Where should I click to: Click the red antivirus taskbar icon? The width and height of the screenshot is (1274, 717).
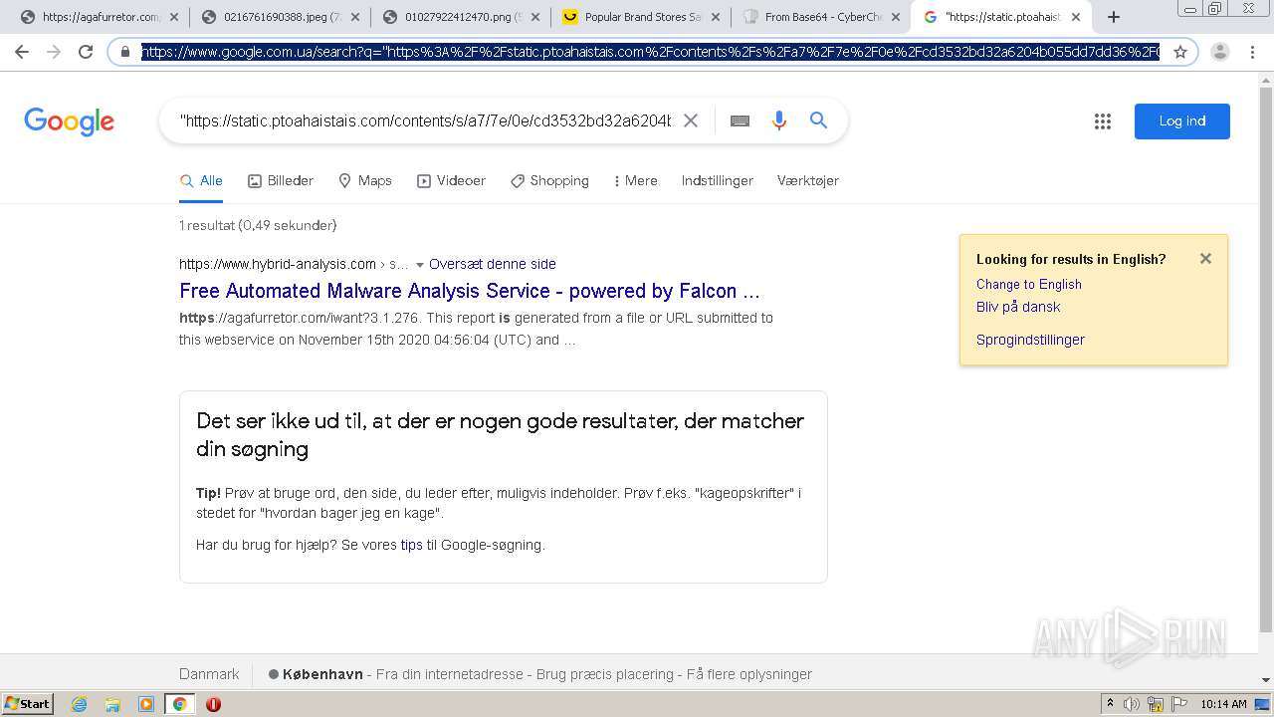(x=213, y=704)
